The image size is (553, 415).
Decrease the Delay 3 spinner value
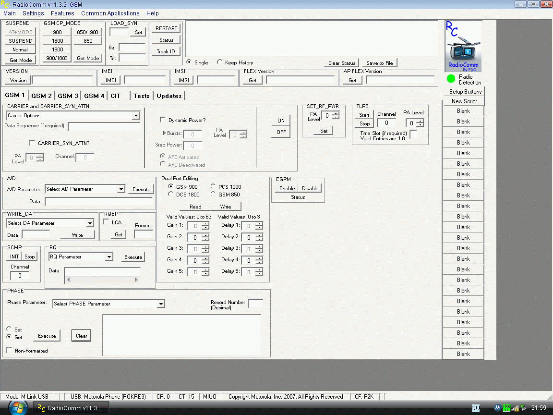coord(259,251)
